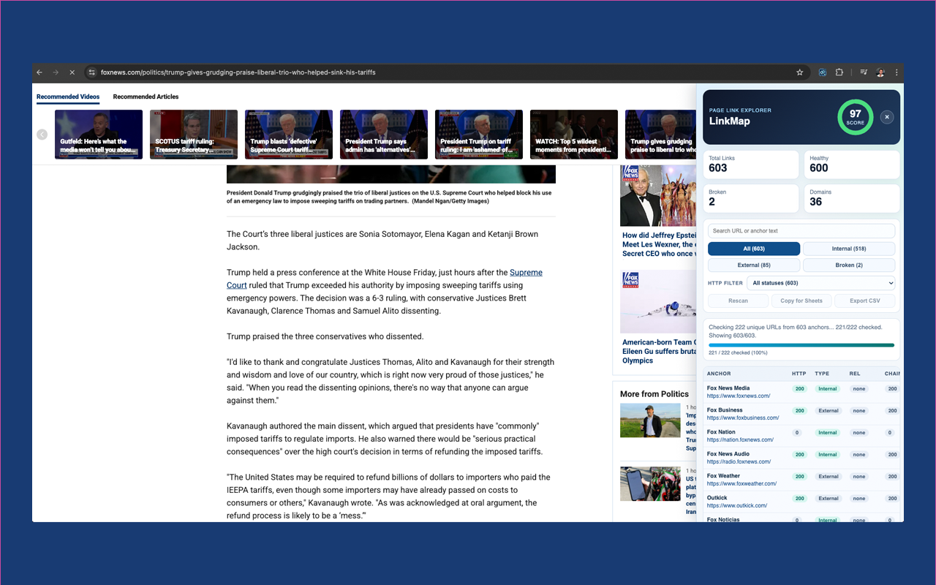Play 'Trump gives grudging praise' video thumbnail
The width and height of the screenshot is (936, 585).
(x=660, y=135)
